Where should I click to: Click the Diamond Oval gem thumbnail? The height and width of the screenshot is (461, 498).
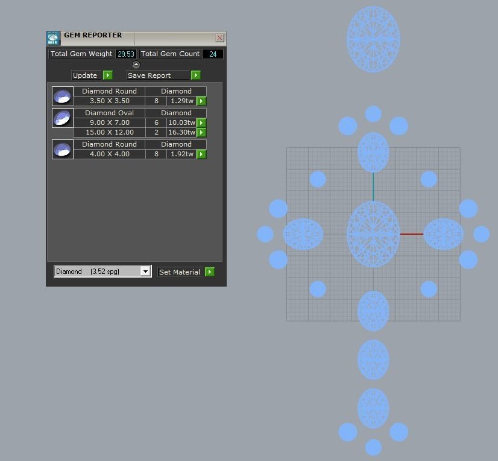point(63,118)
